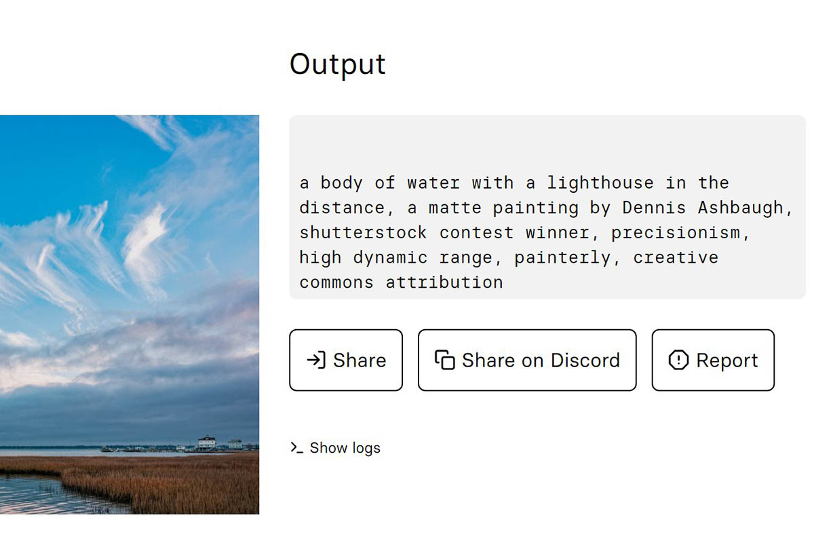Expand the Show logs section
814x543 pixels.
pos(345,448)
